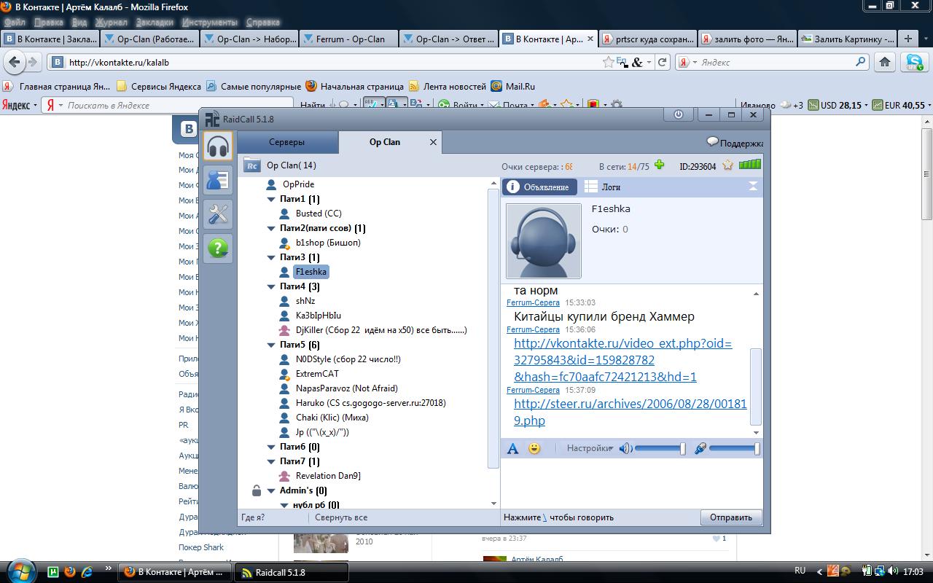Screen dimensions: 933x583
Task: Click the green plus icon near online count
Action: click(660, 165)
